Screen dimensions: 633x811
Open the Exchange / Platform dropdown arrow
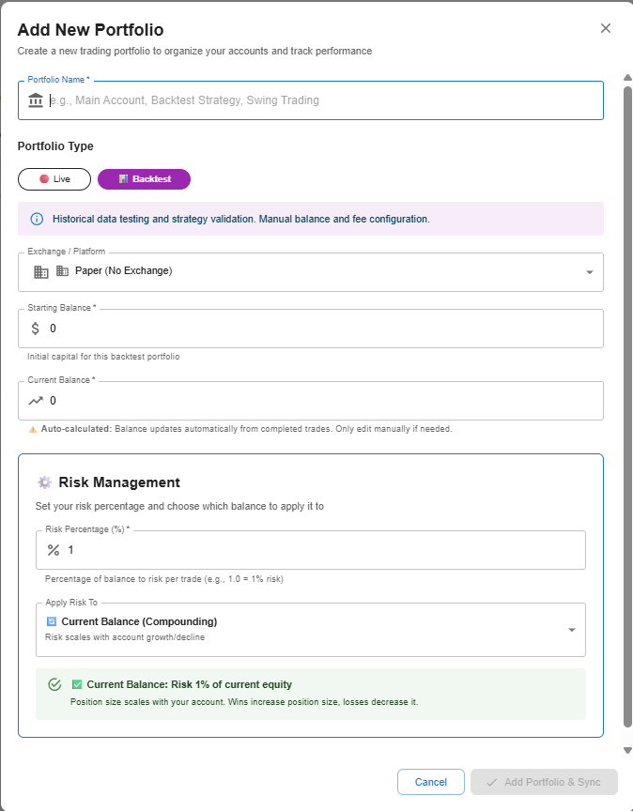tap(590, 272)
